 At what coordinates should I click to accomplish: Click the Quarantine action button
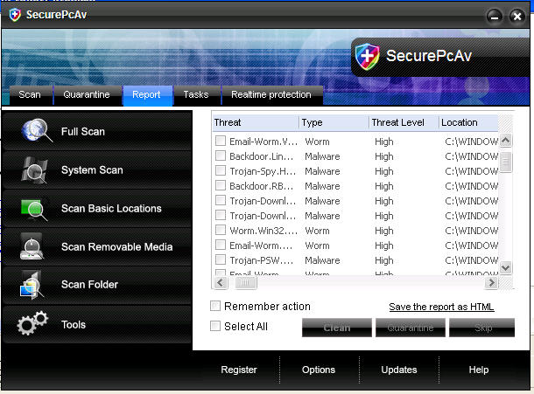pyautogui.click(x=411, y=328)
